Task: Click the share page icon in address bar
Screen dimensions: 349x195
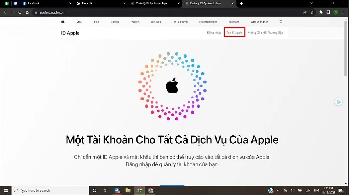Action: tap(305, 12)
